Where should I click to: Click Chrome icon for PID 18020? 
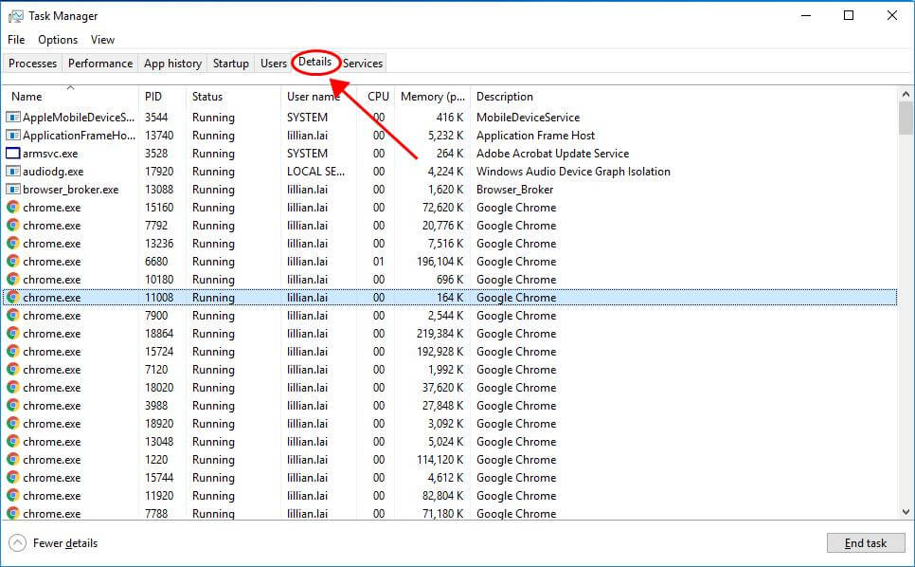click(13, 388)
